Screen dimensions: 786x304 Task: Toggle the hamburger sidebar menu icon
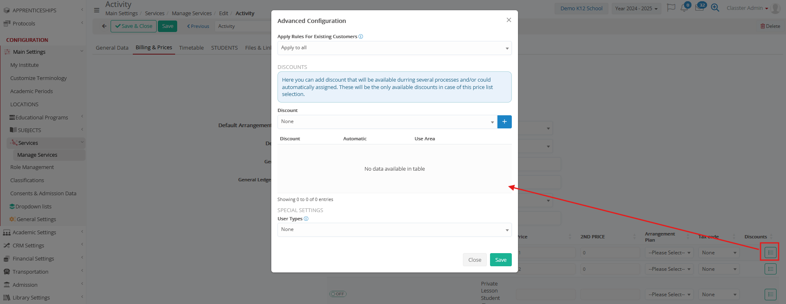(x=97, y=10)
